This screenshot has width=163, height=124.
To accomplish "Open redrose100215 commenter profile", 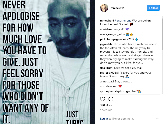I will click(109, 73).
